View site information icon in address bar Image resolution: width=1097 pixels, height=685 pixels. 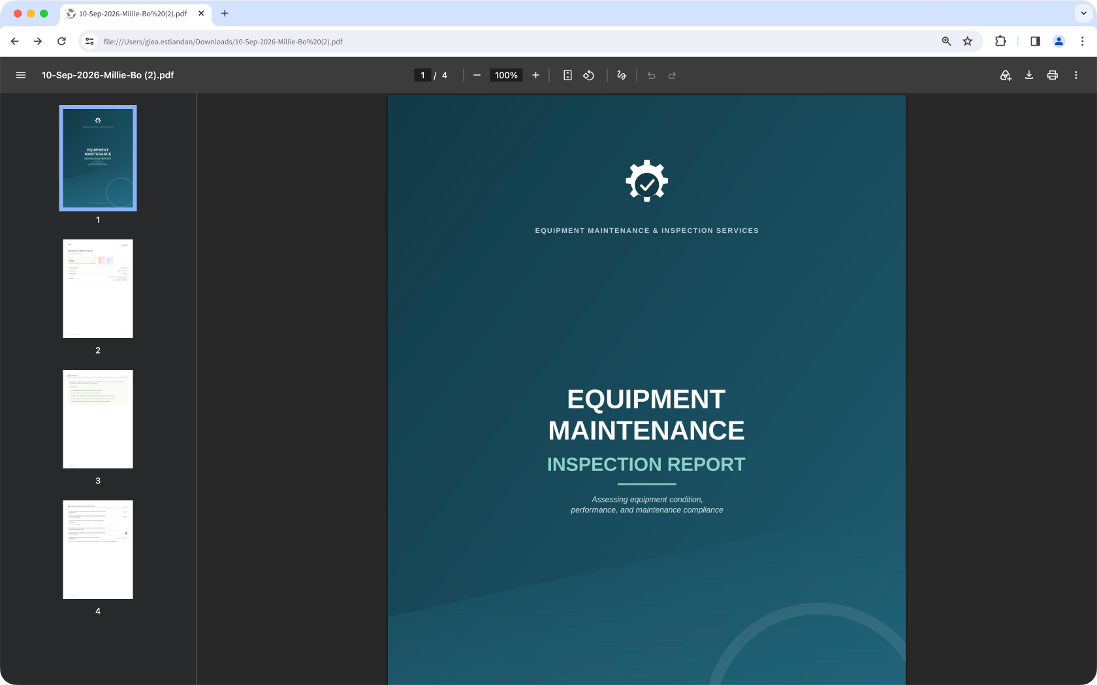point(90,41)
